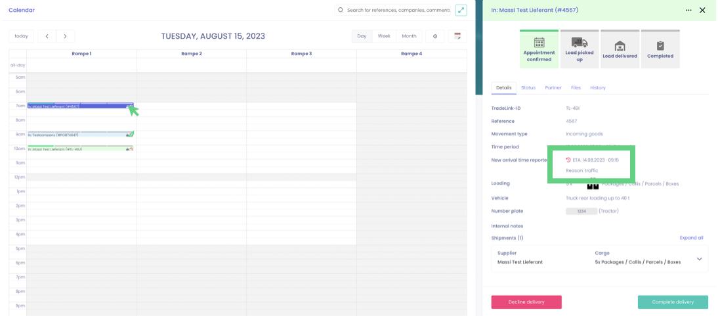Switch calendar to Week view
This screenshot has height=316, width=718.
[384, 36]
